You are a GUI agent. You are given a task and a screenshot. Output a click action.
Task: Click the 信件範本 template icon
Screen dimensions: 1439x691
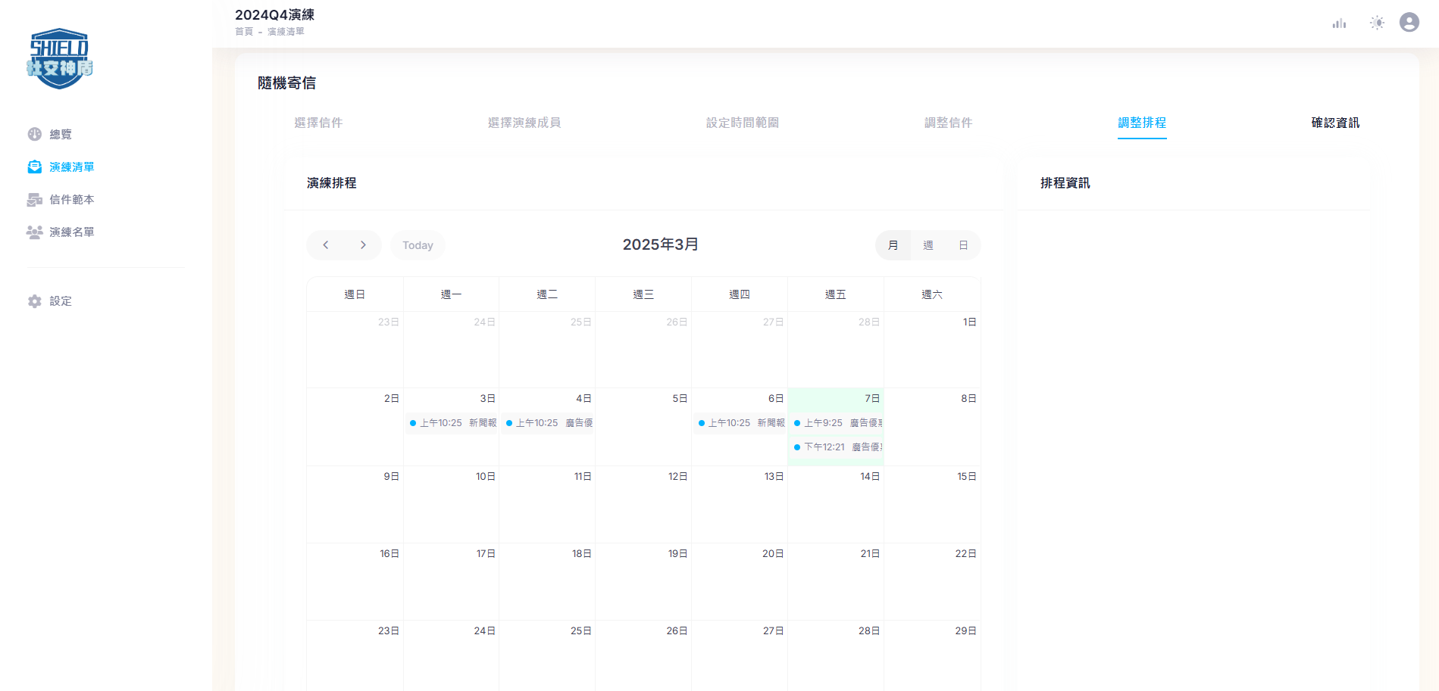[x=35, y=199]
